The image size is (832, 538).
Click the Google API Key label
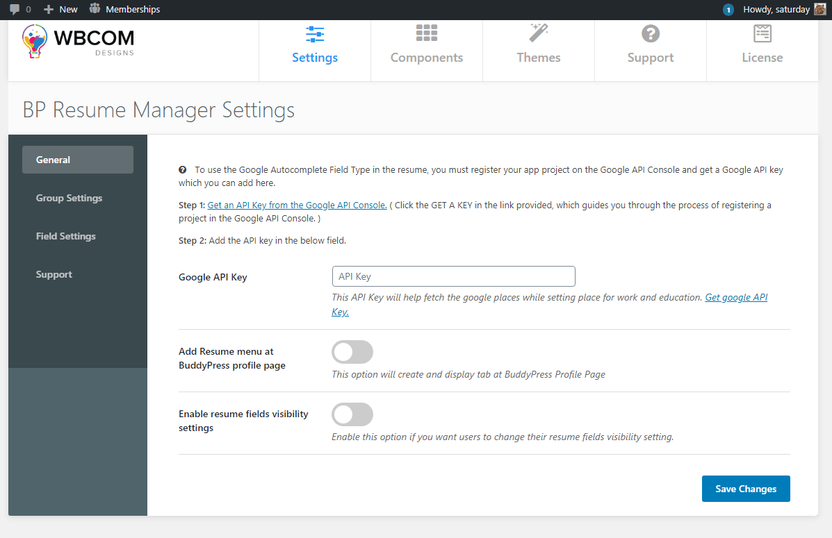pos(213,277)
